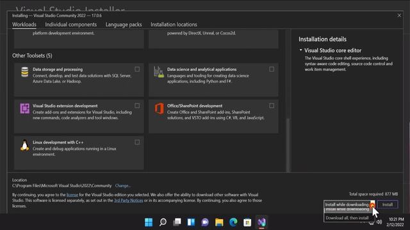Click the Install button

click(x=388, y=204)
